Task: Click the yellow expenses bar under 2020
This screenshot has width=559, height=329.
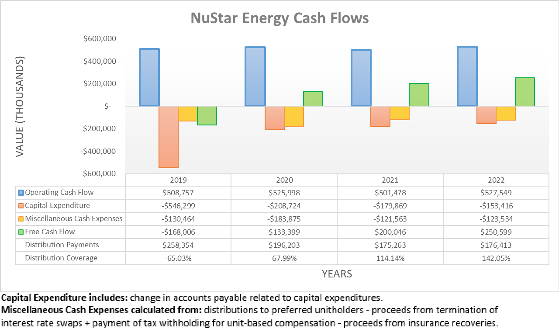Action: tap(293, 116)
